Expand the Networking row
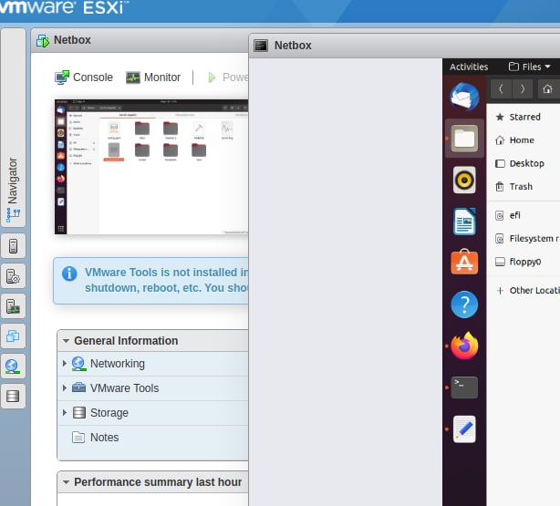 [x=65, y=363]
